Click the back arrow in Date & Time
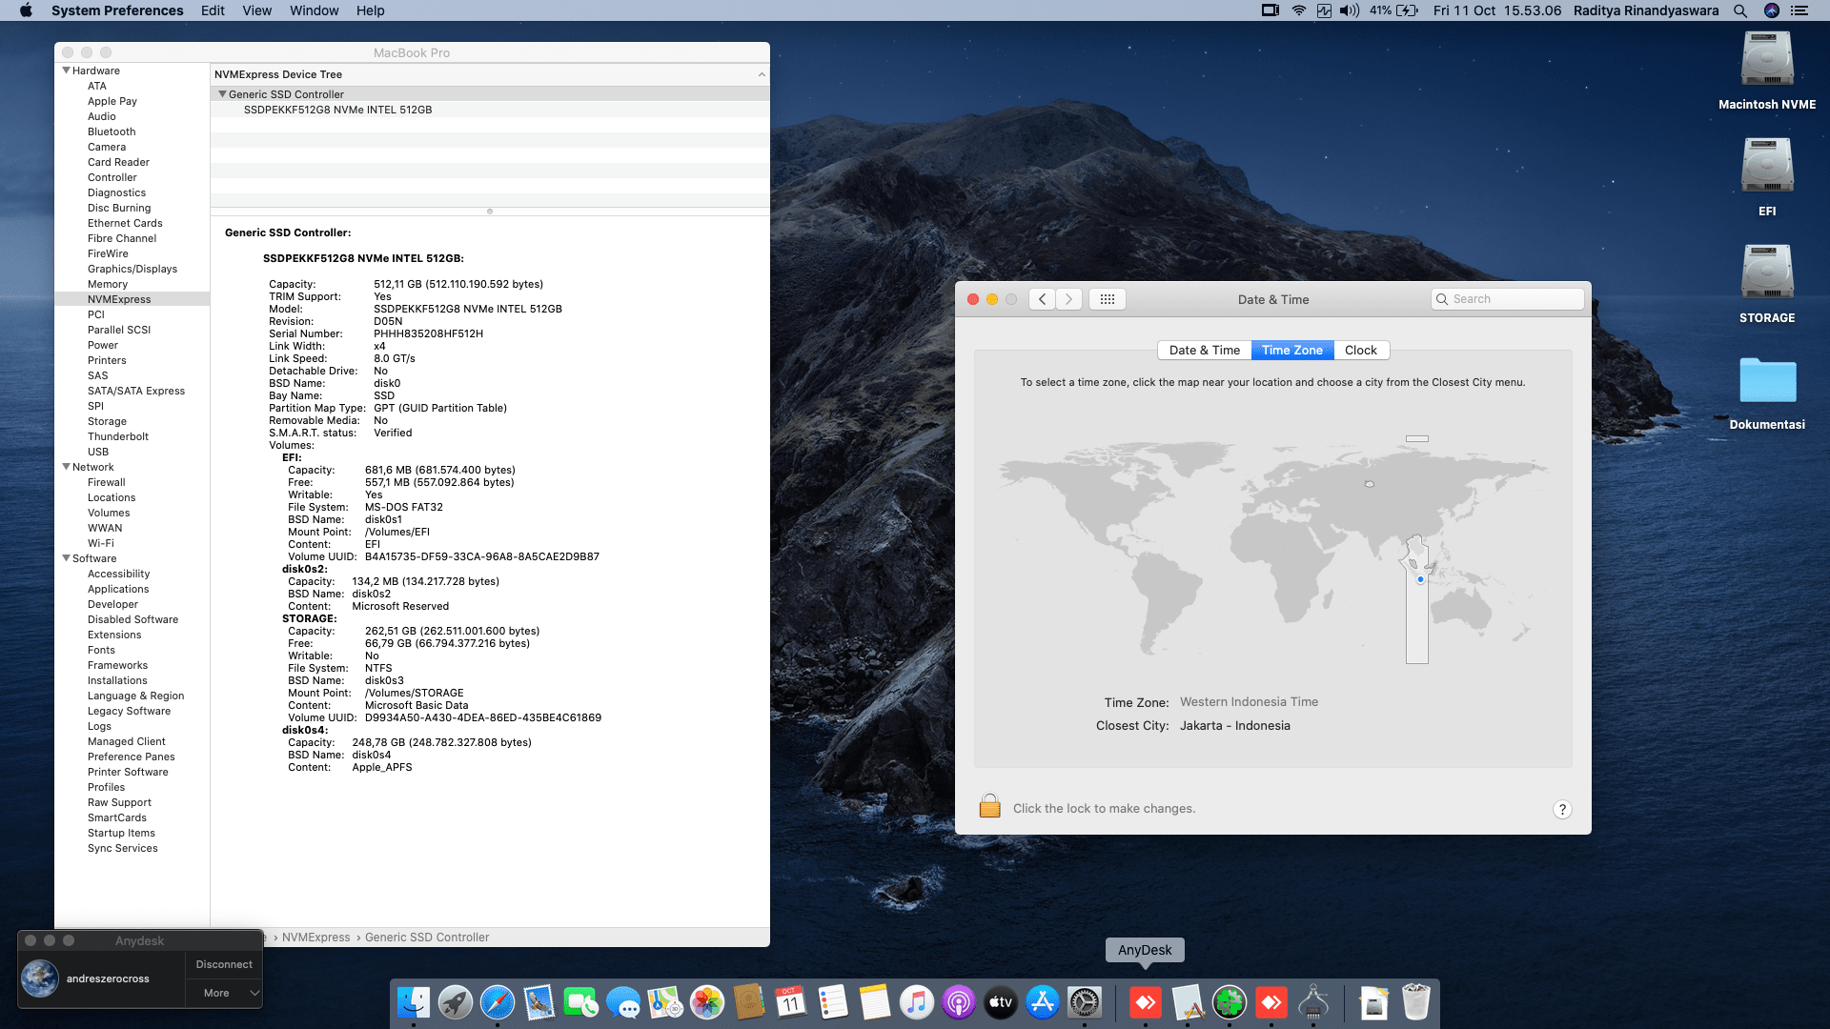Viewport: 1830px width, 1029px height. 1042,299
